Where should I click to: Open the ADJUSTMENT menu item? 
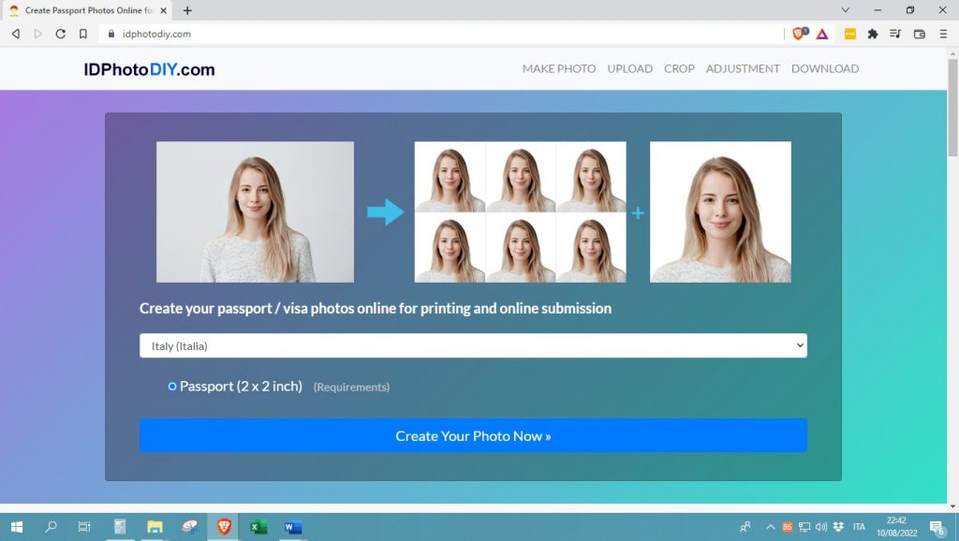743,68
